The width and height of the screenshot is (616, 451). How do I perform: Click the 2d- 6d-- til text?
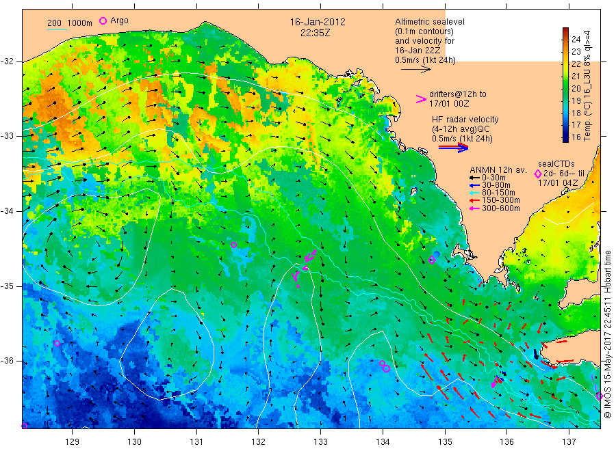click(x=564, y=174)
